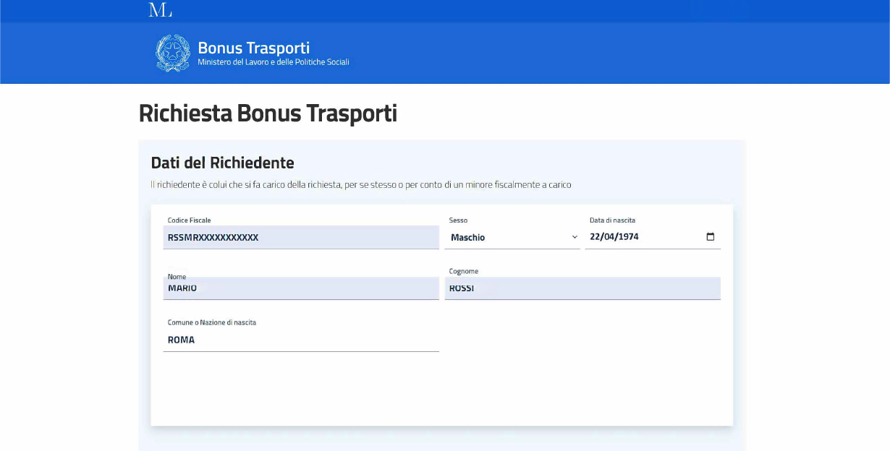Click the Dati del Richiedente section heading
Viewport: 890px width, 451px height.
point(222,163)
